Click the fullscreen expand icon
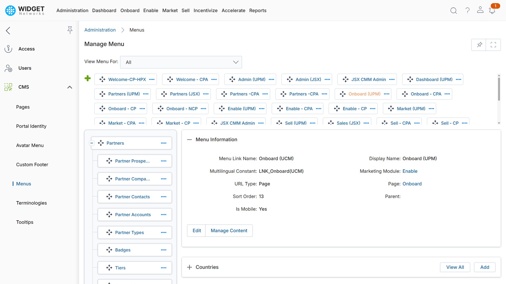The width and height of the screenshot is (506, 284). (493, 45)
